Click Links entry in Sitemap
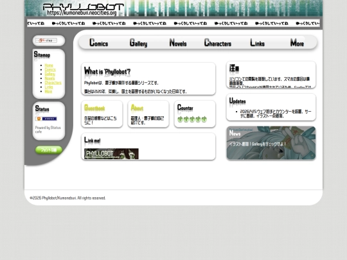347x260 pixels. (x=49, y=87)
